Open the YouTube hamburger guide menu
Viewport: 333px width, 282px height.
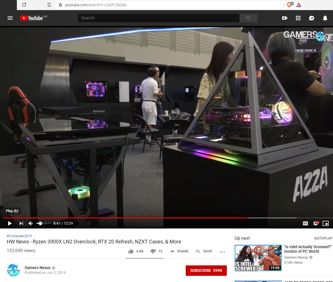10,18
